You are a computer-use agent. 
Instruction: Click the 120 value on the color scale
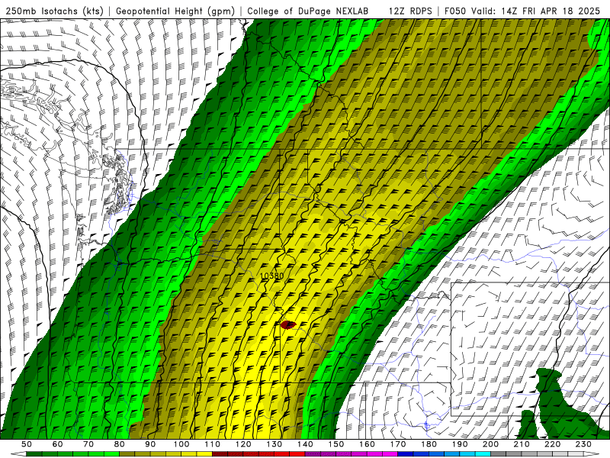243,444
